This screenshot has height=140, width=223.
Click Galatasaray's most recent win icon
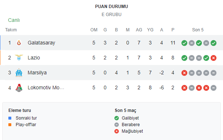point(214,43)
